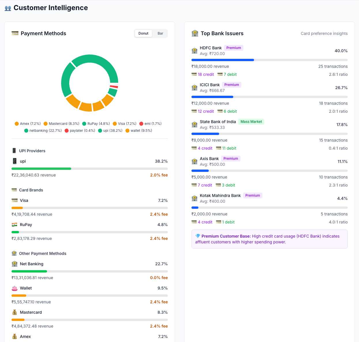The image size is (359, 342).
Task: Click '11 debit' under State Bank
Action: (x=229, y=148)
